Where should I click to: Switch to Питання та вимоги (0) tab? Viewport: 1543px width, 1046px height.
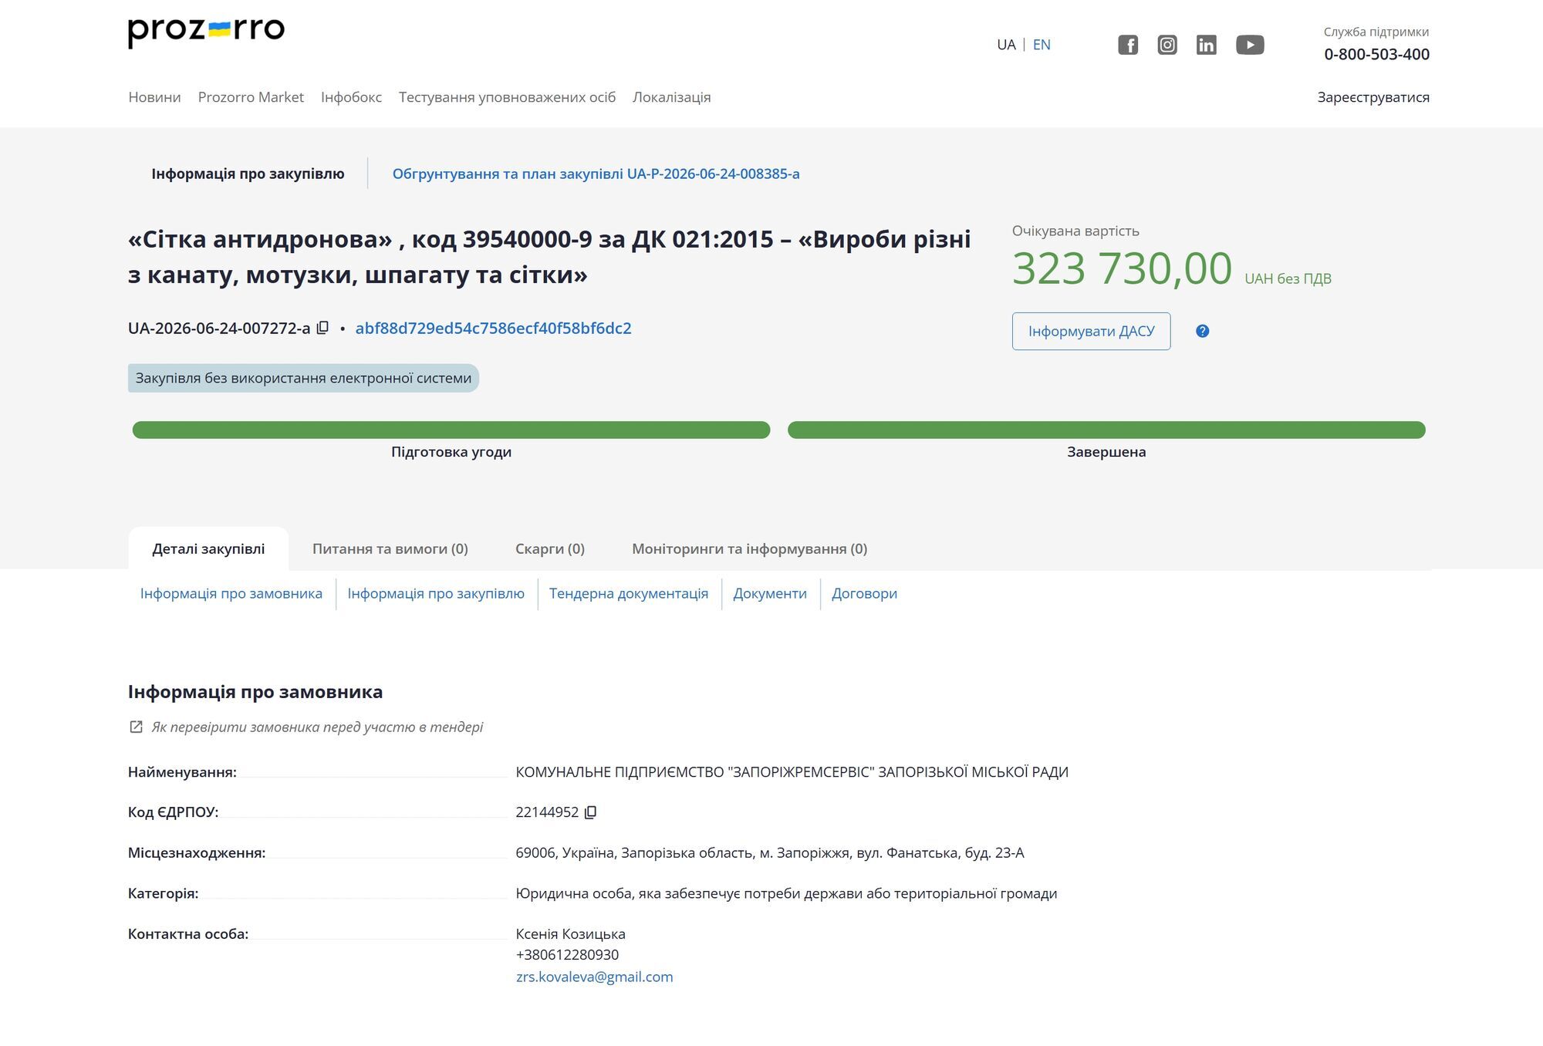(390, 548)
